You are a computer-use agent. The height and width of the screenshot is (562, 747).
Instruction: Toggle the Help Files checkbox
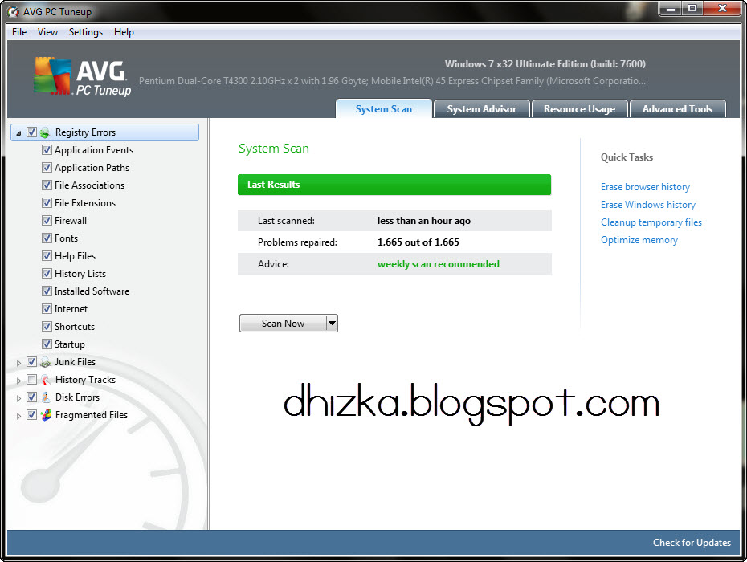[x=47, y=256]
